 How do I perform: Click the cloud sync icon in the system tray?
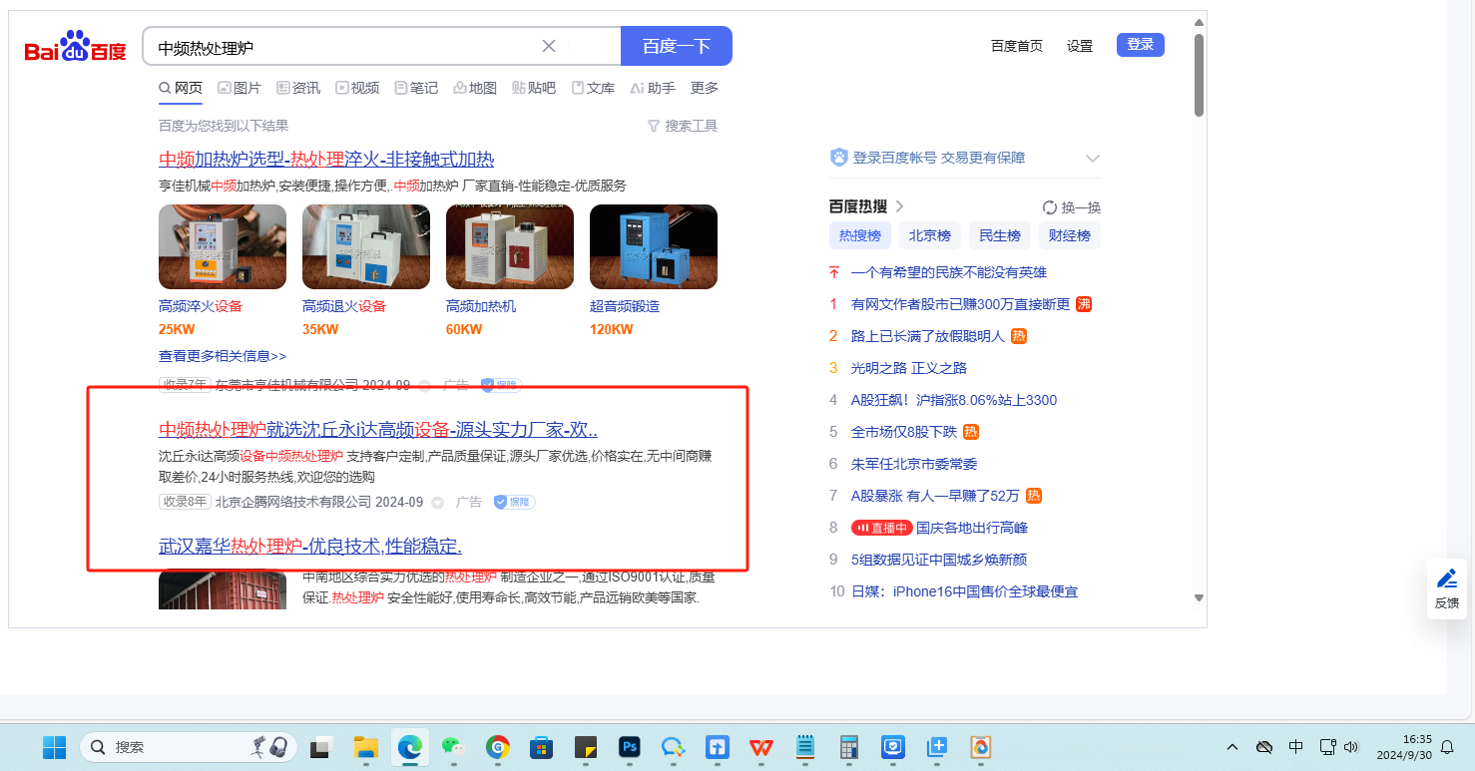coord(1264,747)
